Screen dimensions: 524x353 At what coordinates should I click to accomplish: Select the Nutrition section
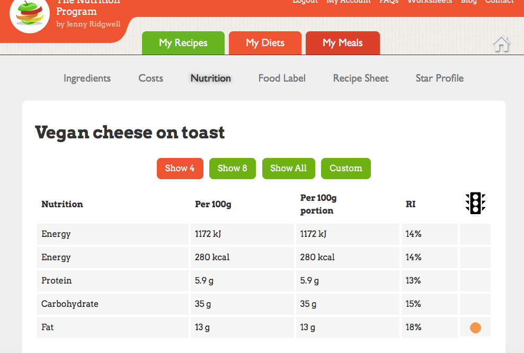click(x=211, y=78)
